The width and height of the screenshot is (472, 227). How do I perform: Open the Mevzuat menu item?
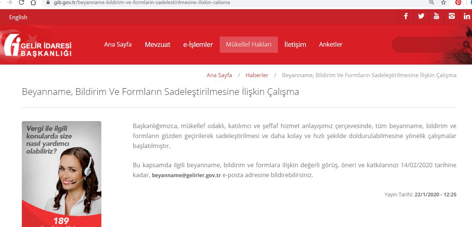[x=157, y=44]
